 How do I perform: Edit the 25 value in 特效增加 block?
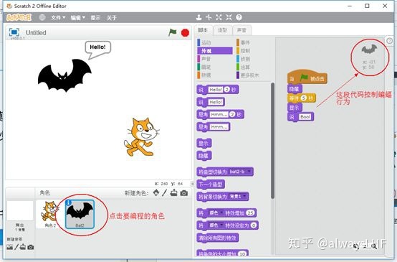tap(250, 212)
